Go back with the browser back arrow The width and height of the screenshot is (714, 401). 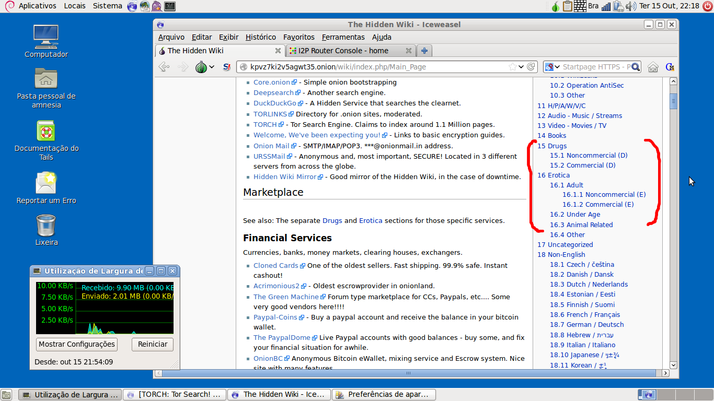[164, 67]
